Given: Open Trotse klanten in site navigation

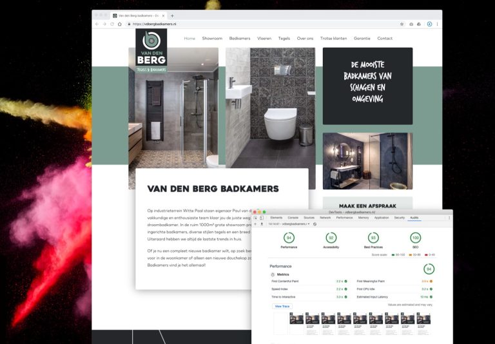Looking at the screenshot, I should [333, 39].
